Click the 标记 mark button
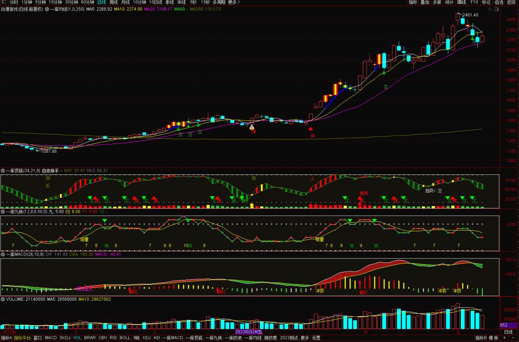Screen dimensions: 519x342 click(x=486, y=2)
